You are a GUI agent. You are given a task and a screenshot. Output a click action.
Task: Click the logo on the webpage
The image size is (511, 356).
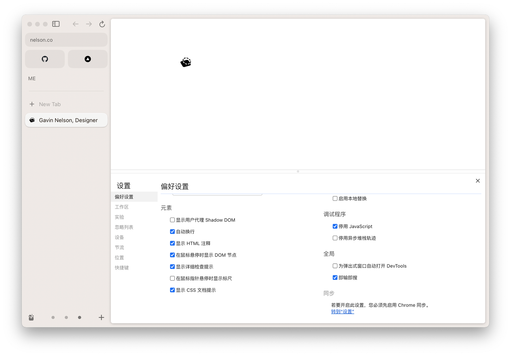(186, 62)
